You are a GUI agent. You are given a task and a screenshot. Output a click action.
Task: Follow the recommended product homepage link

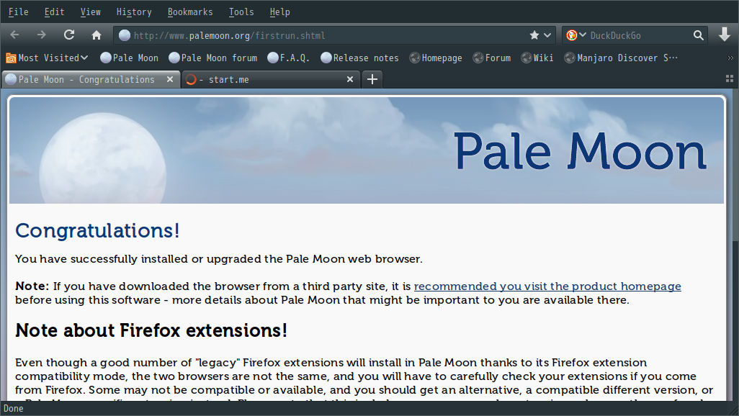coord(547,286)
